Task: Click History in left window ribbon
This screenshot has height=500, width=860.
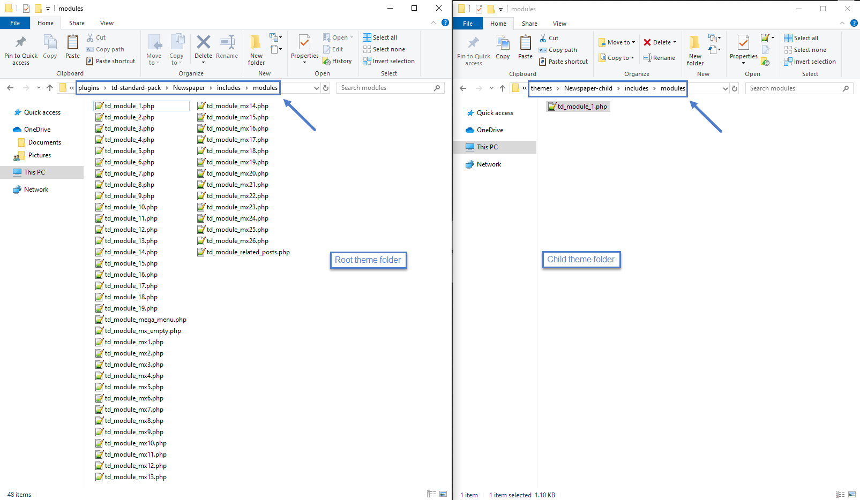Action: [x=337, y=61]
